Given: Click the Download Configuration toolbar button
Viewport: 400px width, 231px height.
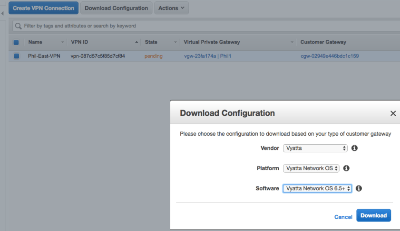Looking at the screenshot, I should coord(116,8).
